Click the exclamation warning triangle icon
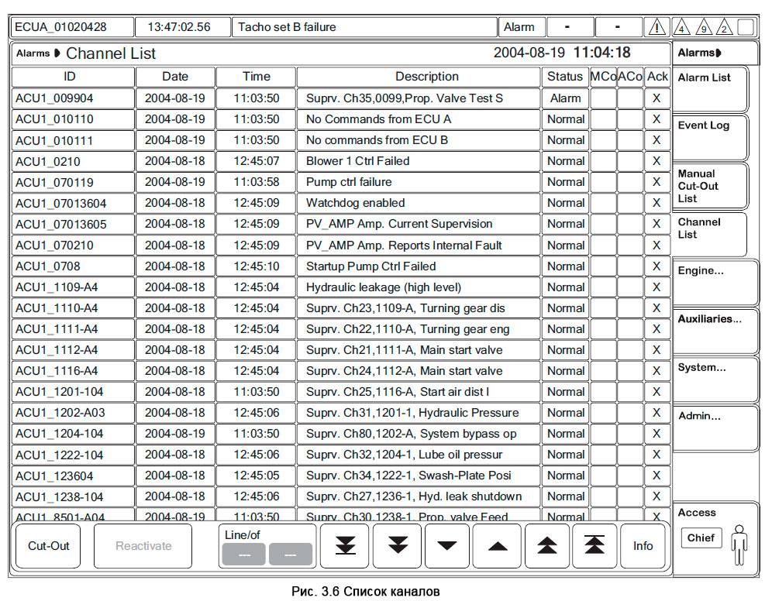This screenshot has width=772, height=601. pyautogui.click(x=657, y=27)
